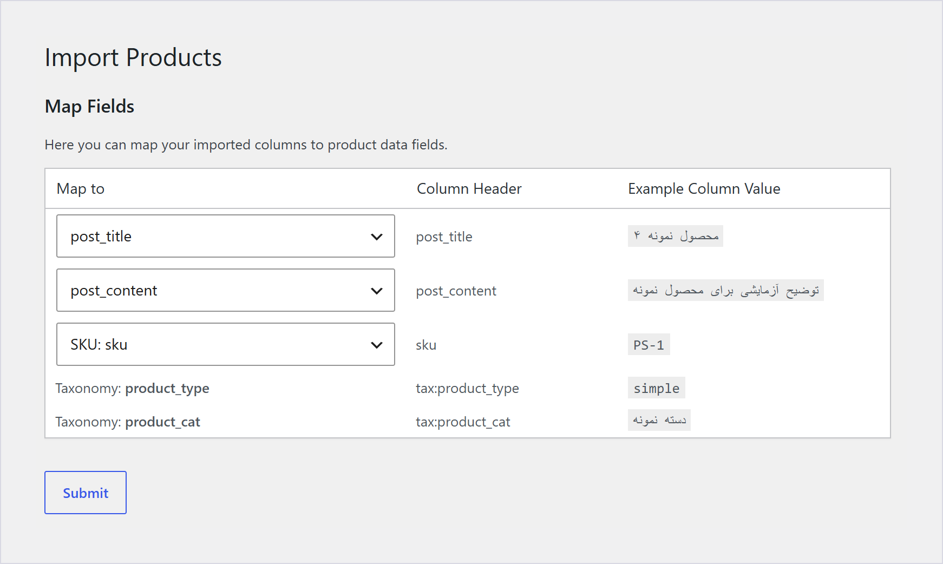Open the post_title mapping dropdown
This screenshot has height=564, width=943.
(x=225, y=236)
